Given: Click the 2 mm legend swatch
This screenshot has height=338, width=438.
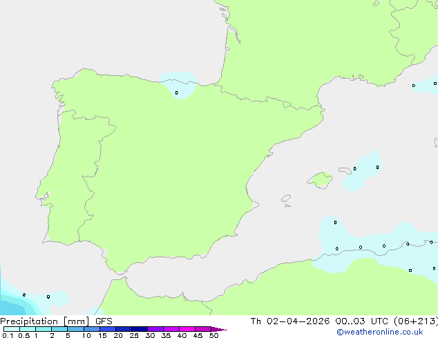Looking at the screenshot, I should coord(59,329).
